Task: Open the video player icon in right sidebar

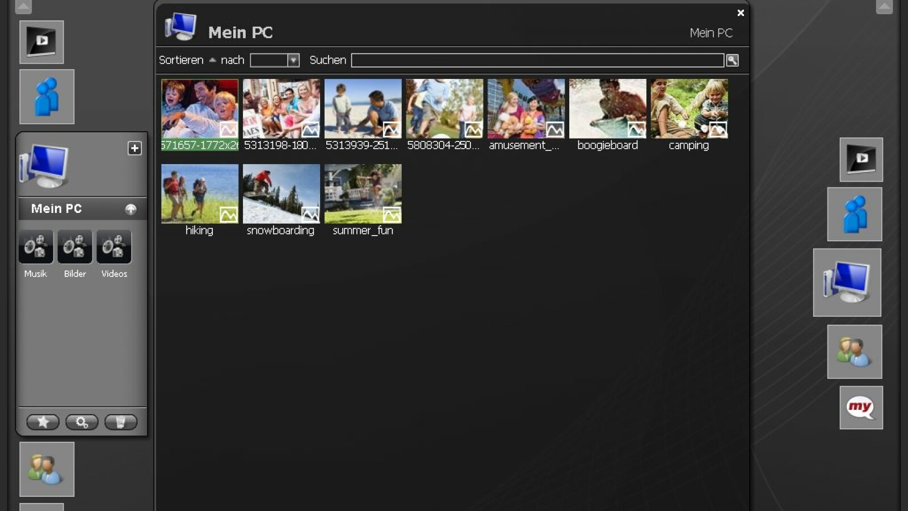Action: point(861,160)
